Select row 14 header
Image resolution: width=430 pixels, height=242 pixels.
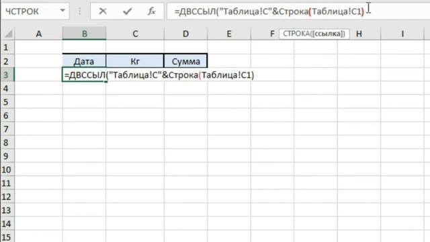point(7,224)
